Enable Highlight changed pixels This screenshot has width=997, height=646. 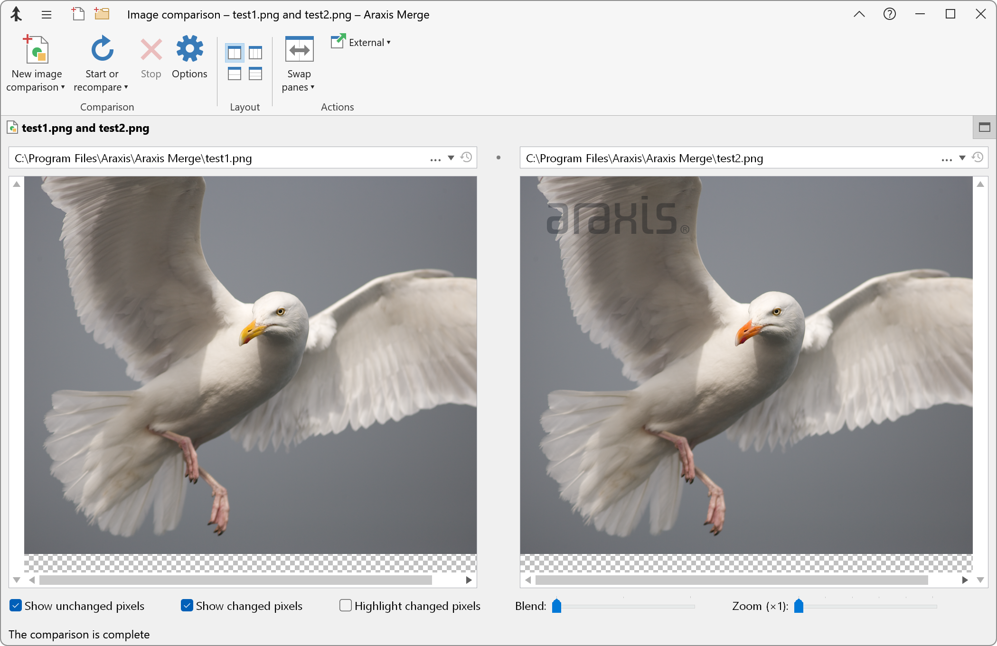(x=345, y=606)
